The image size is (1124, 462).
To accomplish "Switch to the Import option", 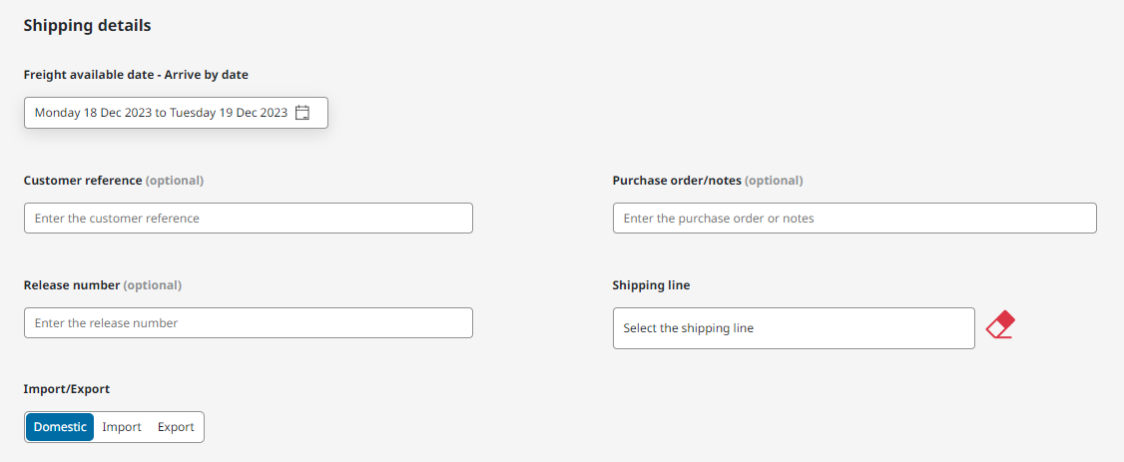I will point(122,427).
